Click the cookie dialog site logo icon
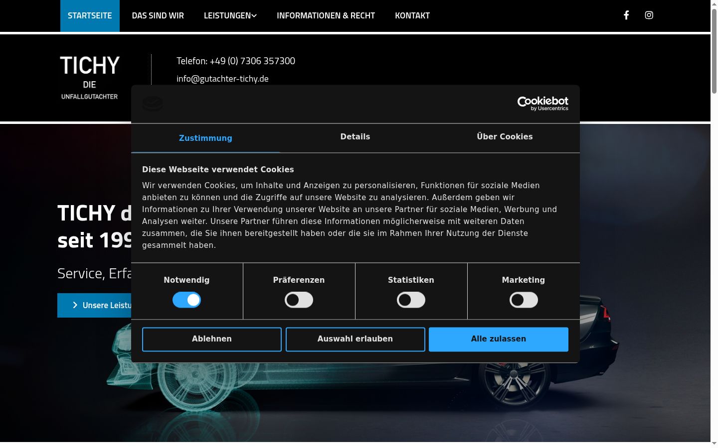The image size is (718, 448). (x=153, y=104)
